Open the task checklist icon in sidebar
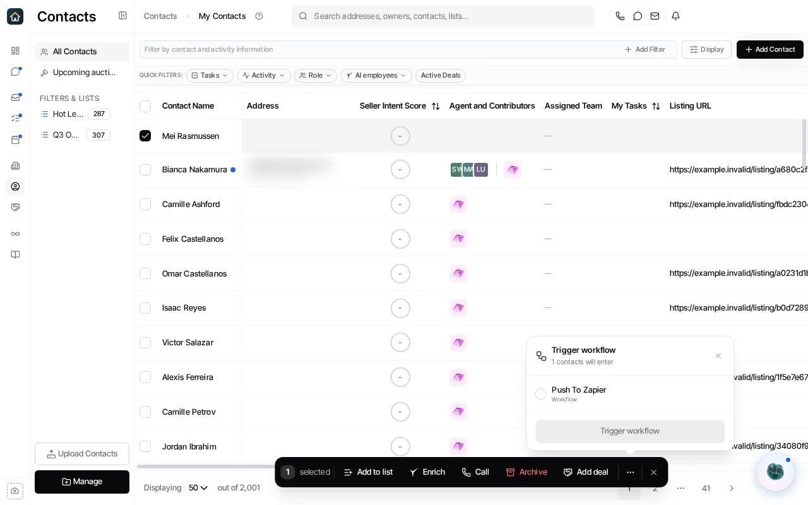The height and width of the screenshot is (505, 808). (x=15, y=118)
